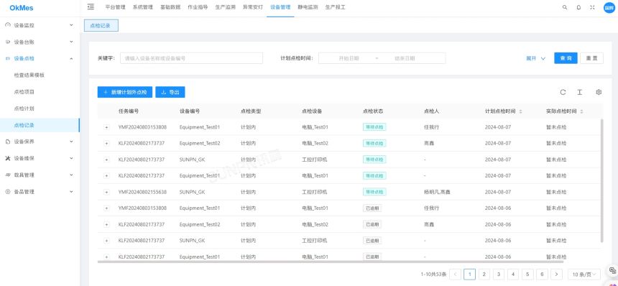The image size is (618, 286).
Task: Click the 结束日期 end date field
Action: tap(405, 58)
